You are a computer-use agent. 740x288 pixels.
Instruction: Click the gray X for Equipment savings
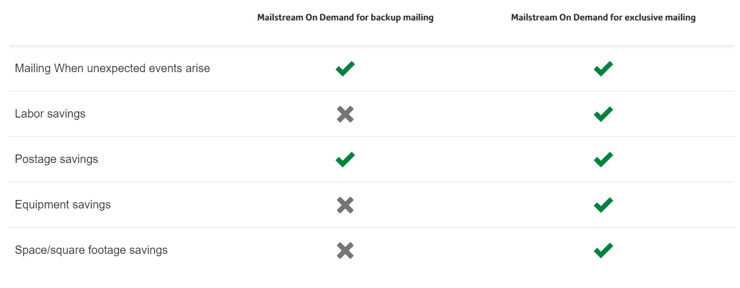(345, 205)
